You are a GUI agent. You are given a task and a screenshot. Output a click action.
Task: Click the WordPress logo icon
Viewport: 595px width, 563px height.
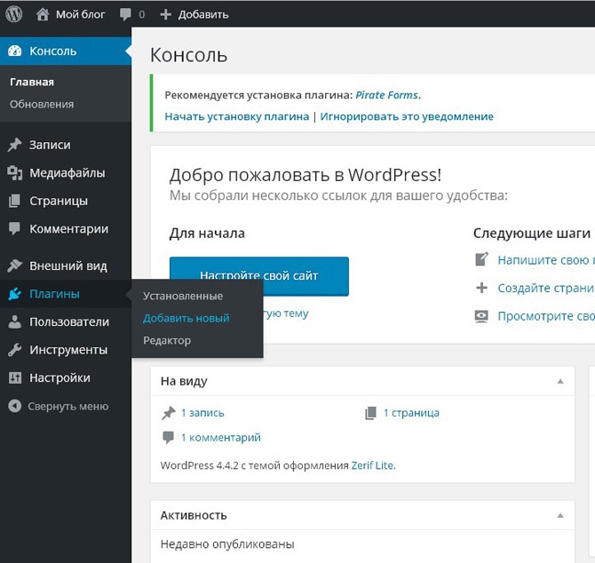13,14
